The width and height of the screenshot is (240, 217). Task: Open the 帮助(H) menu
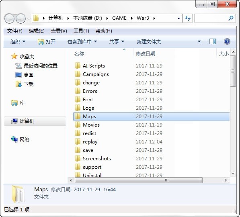[x=104, y=31]
